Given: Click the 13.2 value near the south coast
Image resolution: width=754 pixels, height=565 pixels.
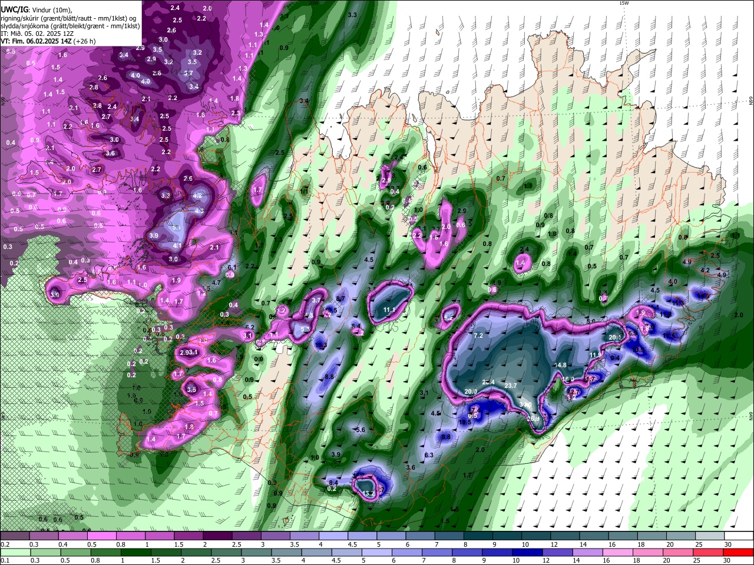Looking at the screenshot, I should click(x=369, y=494).
